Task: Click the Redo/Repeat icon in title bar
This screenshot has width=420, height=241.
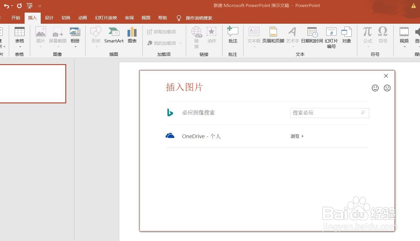Action: click(19, 6)
